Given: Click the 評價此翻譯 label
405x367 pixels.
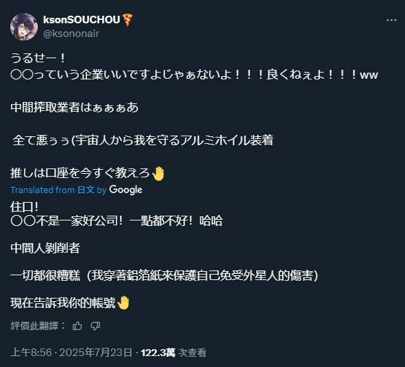Looking at the screenshot, I should tap(34, 326).
